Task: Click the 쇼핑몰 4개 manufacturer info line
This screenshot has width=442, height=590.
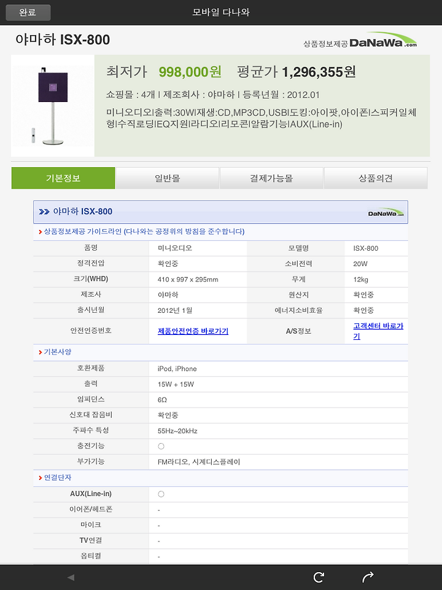Action: (x=213, y=95)
